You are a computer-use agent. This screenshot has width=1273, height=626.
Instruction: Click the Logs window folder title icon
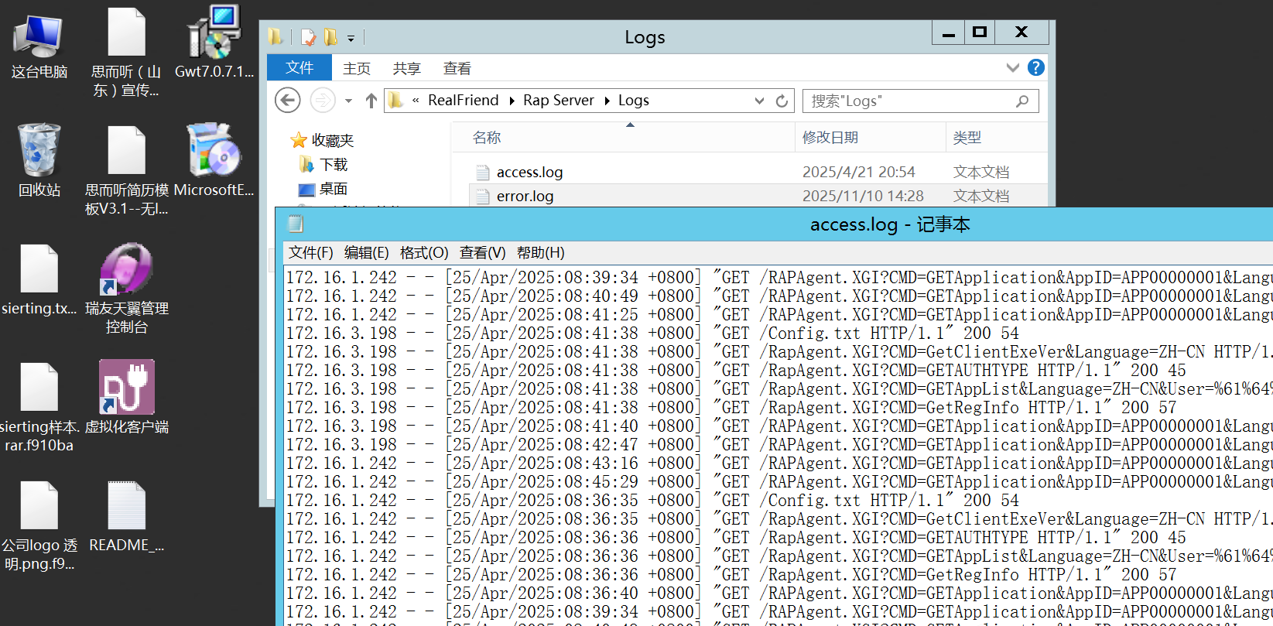(x=275, y=36)
